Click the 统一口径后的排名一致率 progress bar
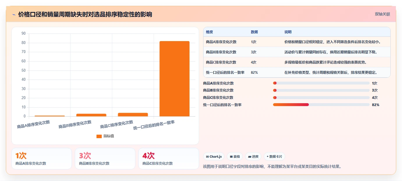Image resolution: width=402 pixels, height=181 pixels. 321,105
